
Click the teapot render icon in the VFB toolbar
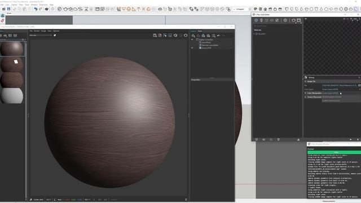[x=186, y=35]
